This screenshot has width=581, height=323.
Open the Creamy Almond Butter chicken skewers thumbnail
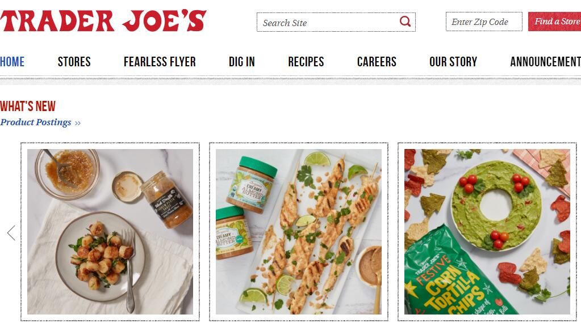tap(299, 232)
